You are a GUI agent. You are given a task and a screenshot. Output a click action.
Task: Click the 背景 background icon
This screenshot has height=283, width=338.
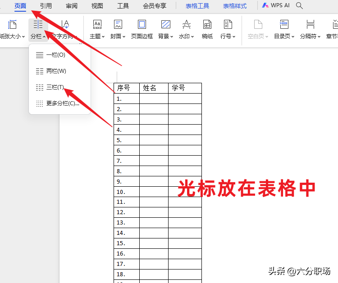(166, 25)
